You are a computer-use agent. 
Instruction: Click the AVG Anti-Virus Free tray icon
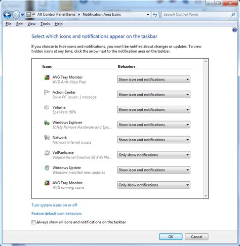click(x=47, y=77)
